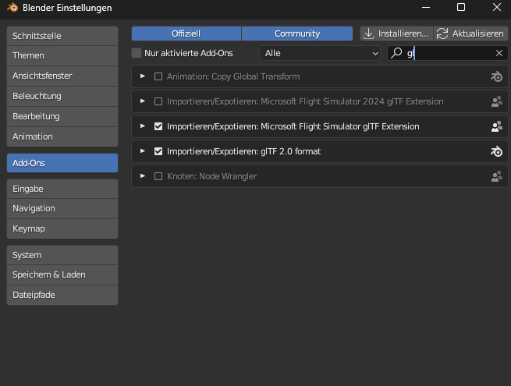
Task: Click community icon on Microsoft Flight Simulator glTF Extension row
Action: coord(497,126)
